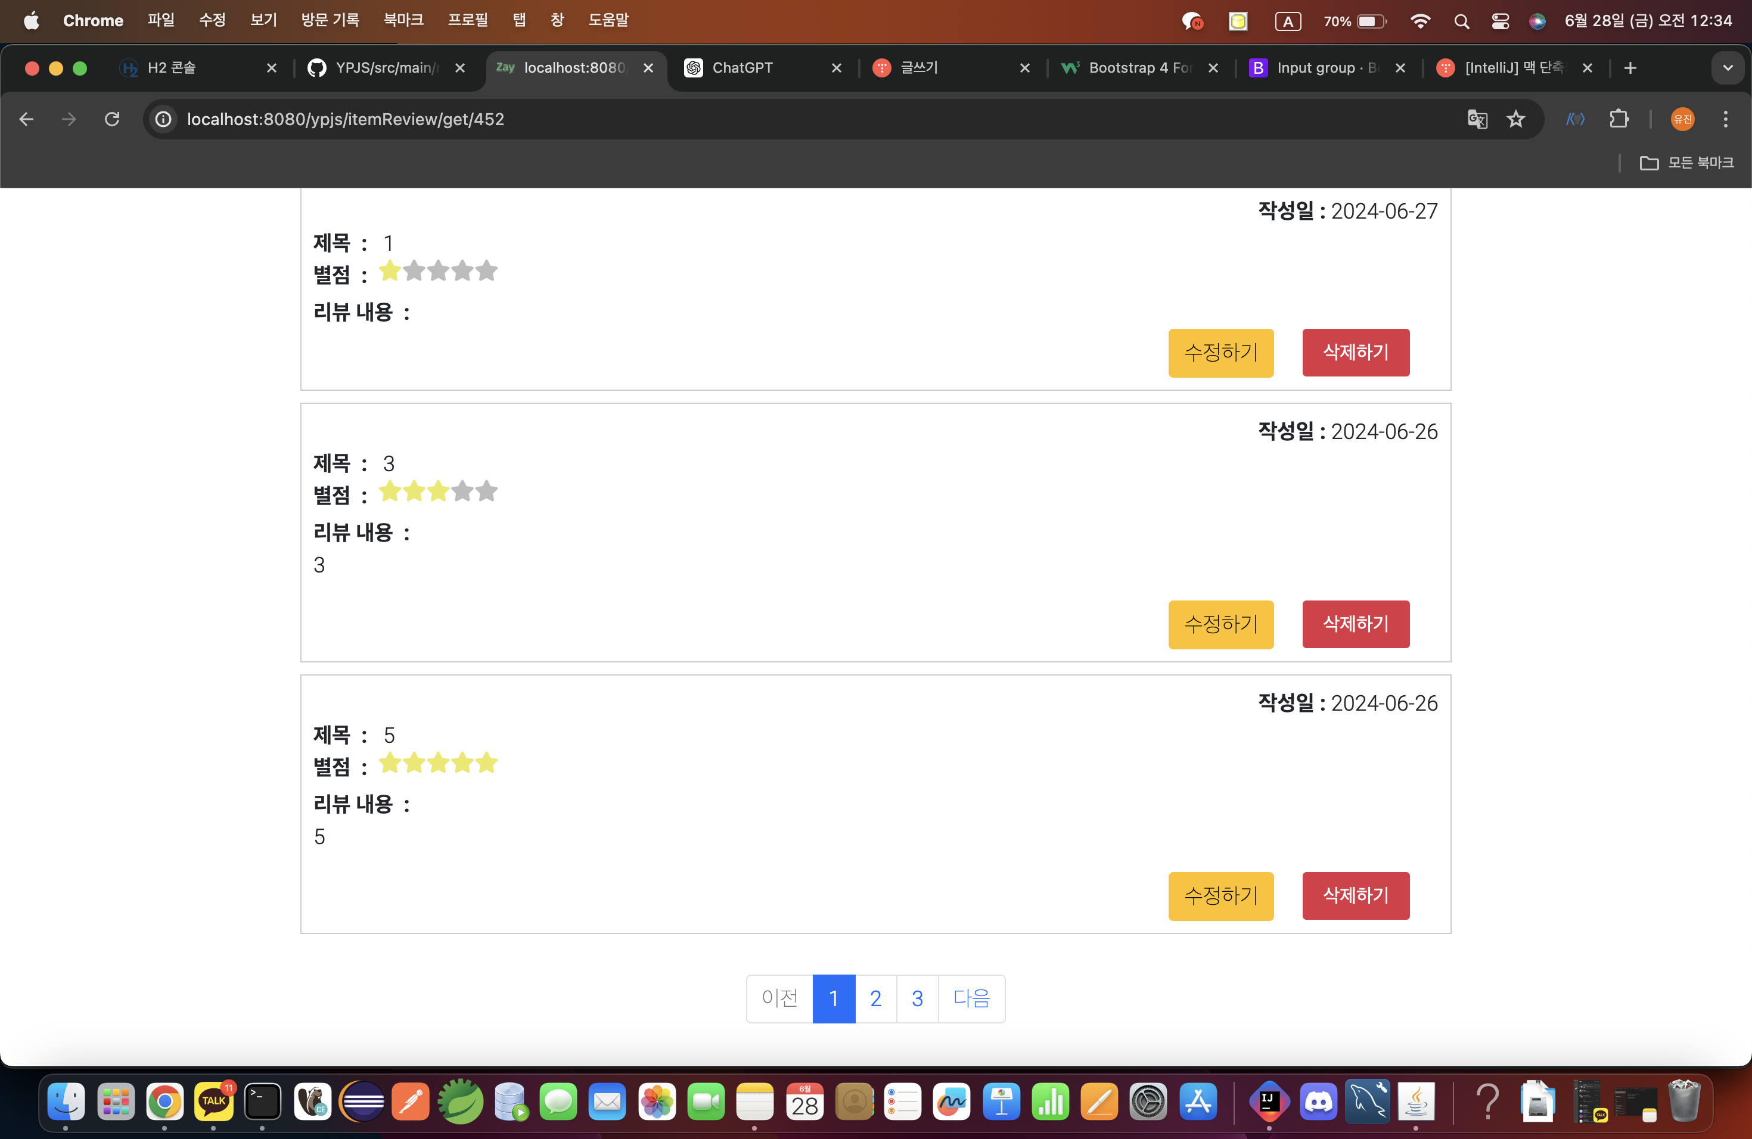The image size is (1752, 1139).
Task: Open MySQL Workbench from the dock
Action: pyautogui.click(x=1367, y=1101)
